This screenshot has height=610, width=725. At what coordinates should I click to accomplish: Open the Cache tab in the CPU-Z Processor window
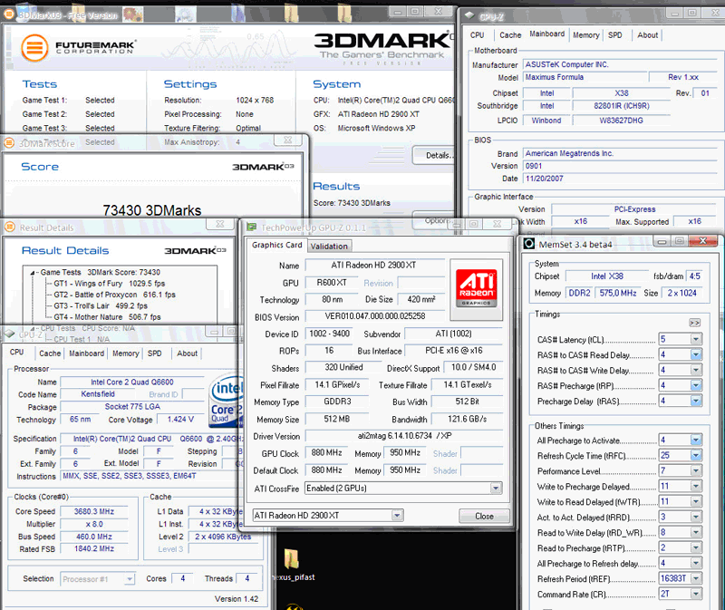50,353
